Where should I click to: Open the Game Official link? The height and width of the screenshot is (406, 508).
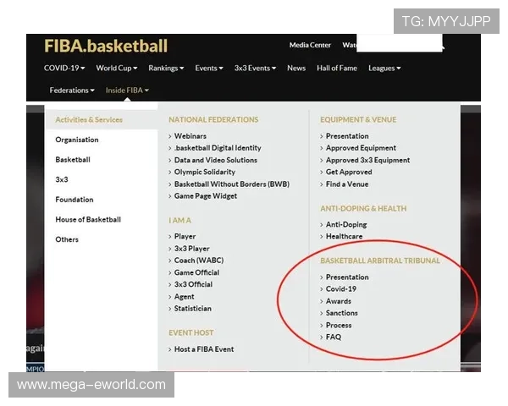coord(196,272)
